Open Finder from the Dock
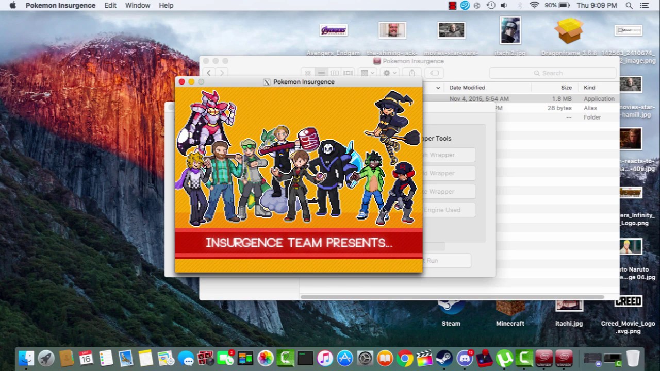 point(26,358)
